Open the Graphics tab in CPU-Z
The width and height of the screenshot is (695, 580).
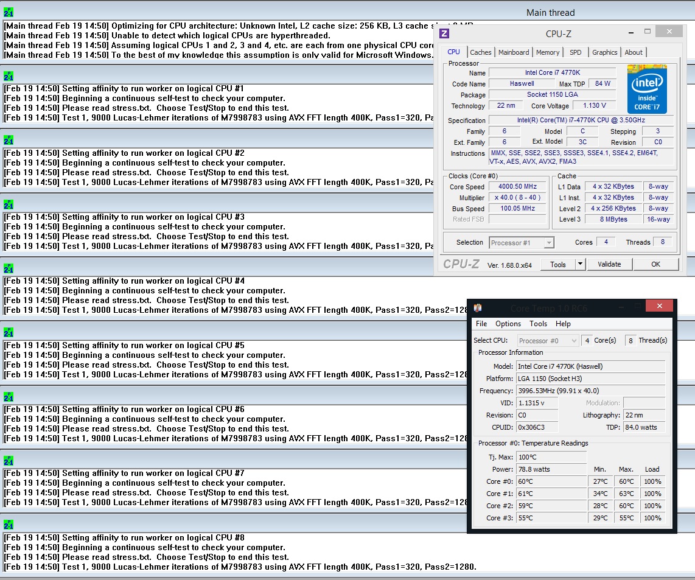tap(604, 52)
